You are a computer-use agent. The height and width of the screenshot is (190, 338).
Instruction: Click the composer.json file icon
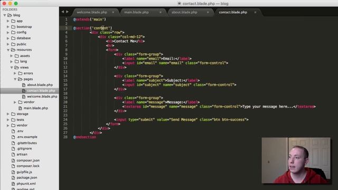pos(13,160)
